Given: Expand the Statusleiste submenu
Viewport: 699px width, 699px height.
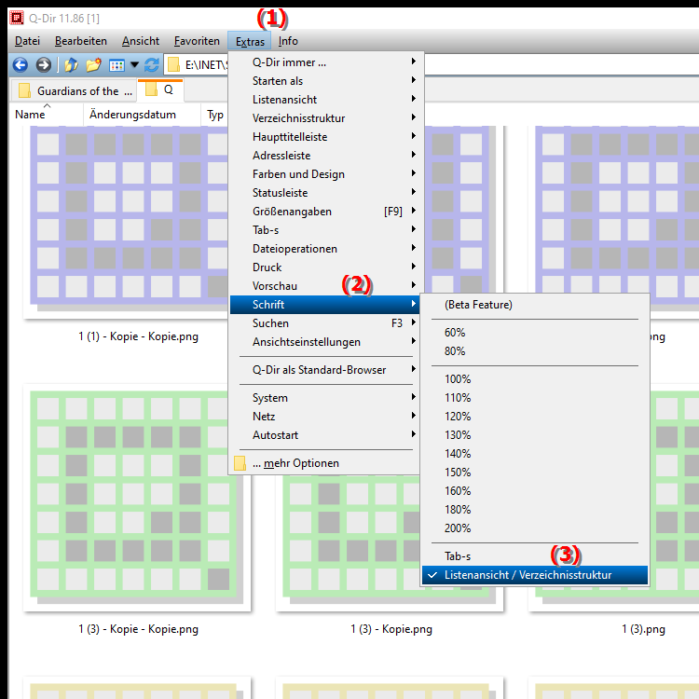Looking at the screenshot, I should (x=324, y=193).
